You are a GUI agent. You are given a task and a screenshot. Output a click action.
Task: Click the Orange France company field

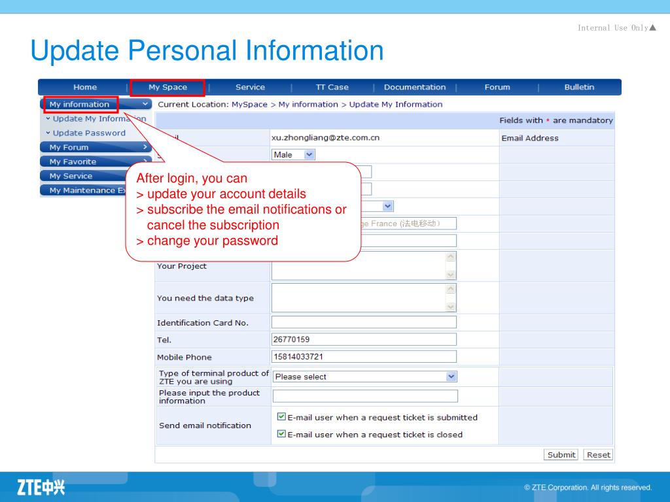click(x=408, y=224)
